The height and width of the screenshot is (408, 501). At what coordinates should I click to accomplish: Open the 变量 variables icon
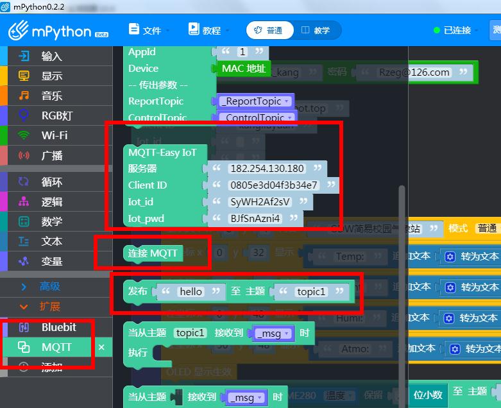[x=24, y=261]
